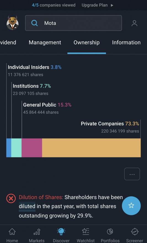Click the pink General Public bar segment
This screenshot has width=147, height=243.
pos(32,148)
